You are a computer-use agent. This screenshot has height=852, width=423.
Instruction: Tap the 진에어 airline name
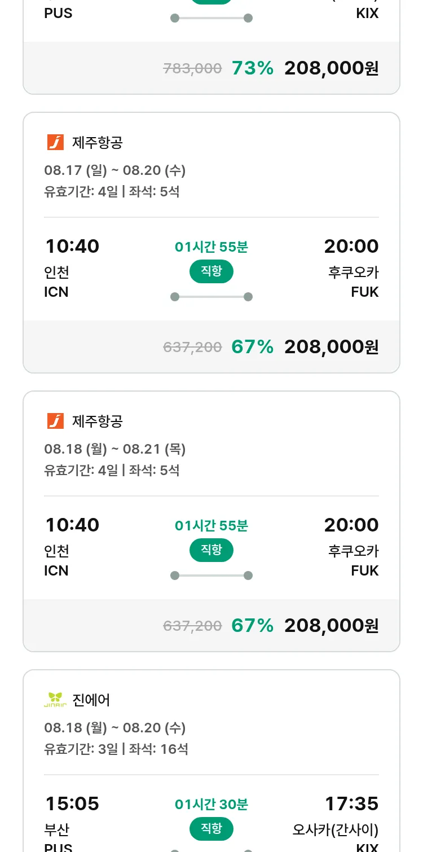click(x=91, y=700)
